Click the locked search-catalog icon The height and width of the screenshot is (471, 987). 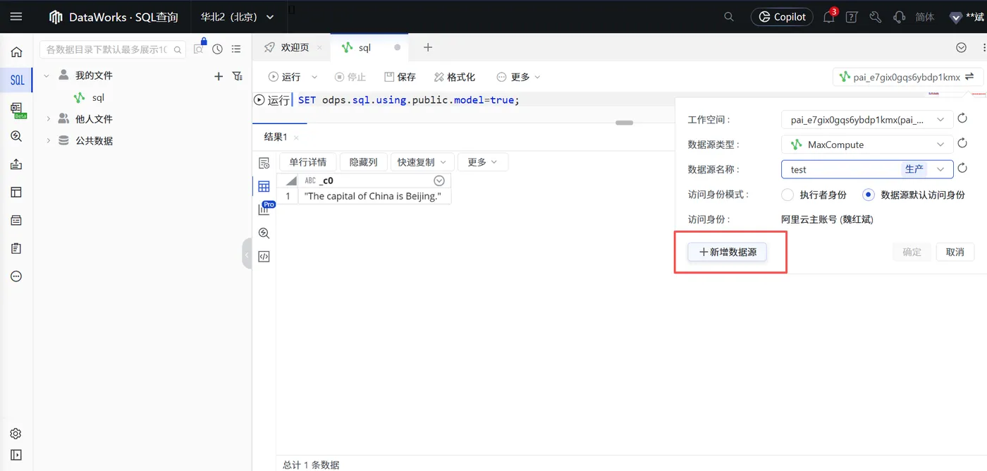click(200, 47)
